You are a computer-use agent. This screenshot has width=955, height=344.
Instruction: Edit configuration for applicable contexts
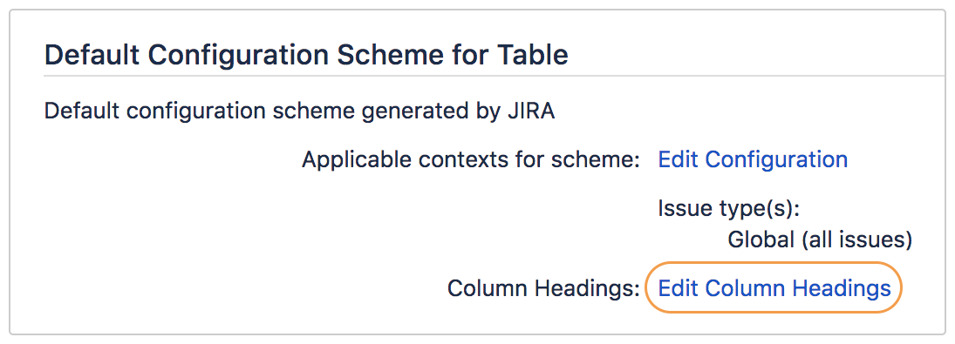click(753, 160)
